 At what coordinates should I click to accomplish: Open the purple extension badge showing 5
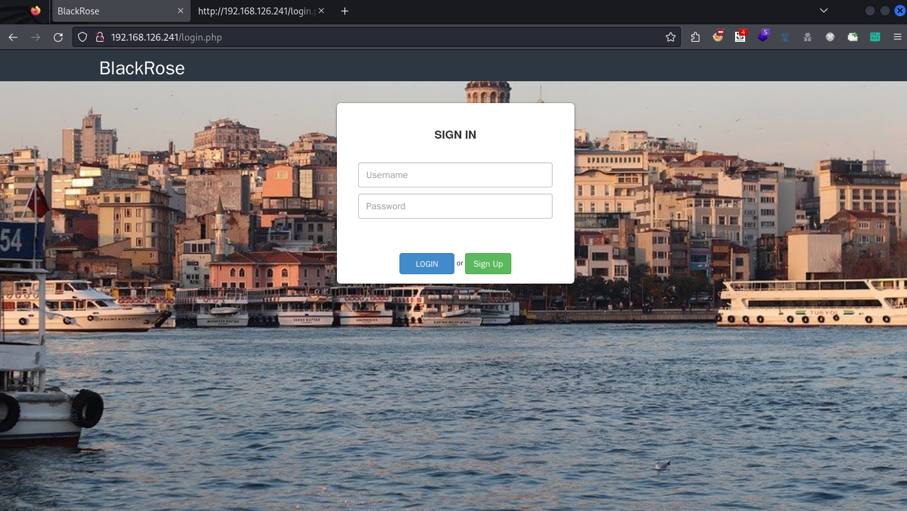pyautogui.click(x=764, y=37)
